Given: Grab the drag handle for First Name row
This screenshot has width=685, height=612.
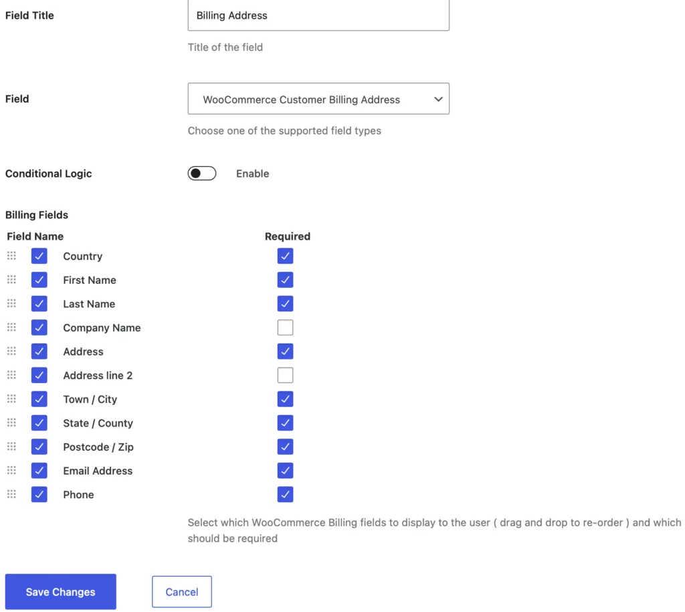Looking at the screenshot, I should click(x=11, y=279).
